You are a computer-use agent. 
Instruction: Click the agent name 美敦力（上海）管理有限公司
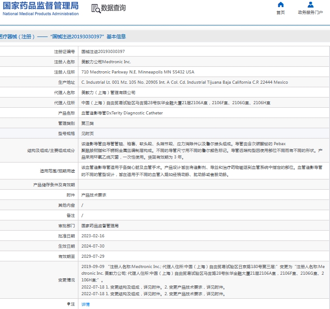click(x=108, y=93)
